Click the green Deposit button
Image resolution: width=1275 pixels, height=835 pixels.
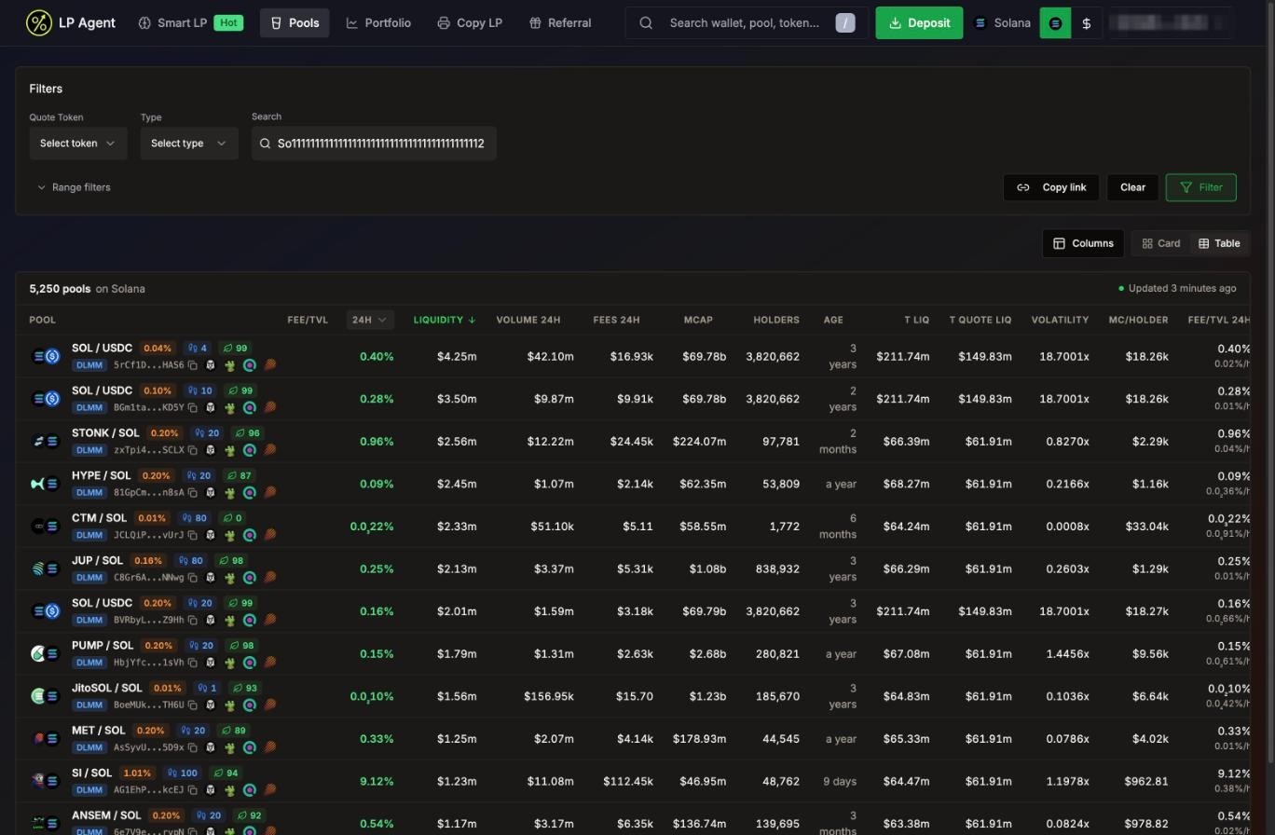click(919, 23)
